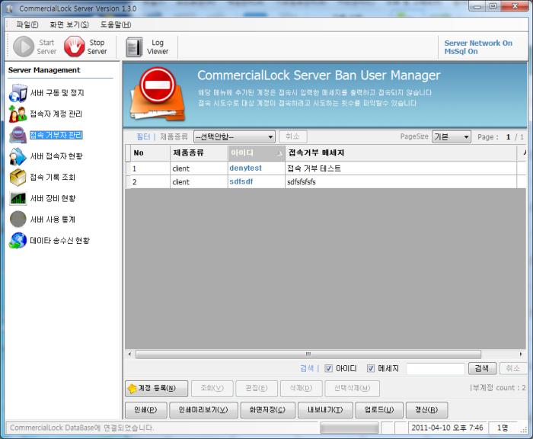Select 서버 구동 및 정지 menu item
533x439 pixels.
(x=57, y=92)
